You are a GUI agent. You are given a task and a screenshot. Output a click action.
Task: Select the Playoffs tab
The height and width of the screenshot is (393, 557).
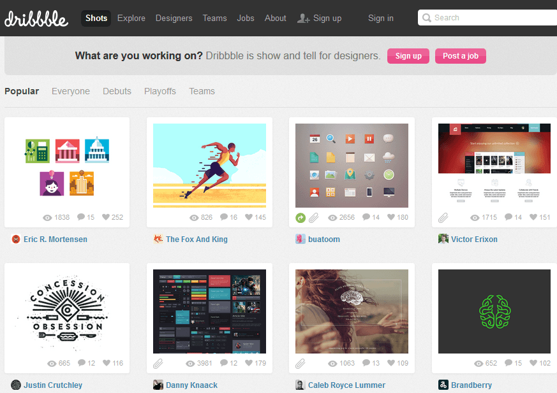click(160, 91)
